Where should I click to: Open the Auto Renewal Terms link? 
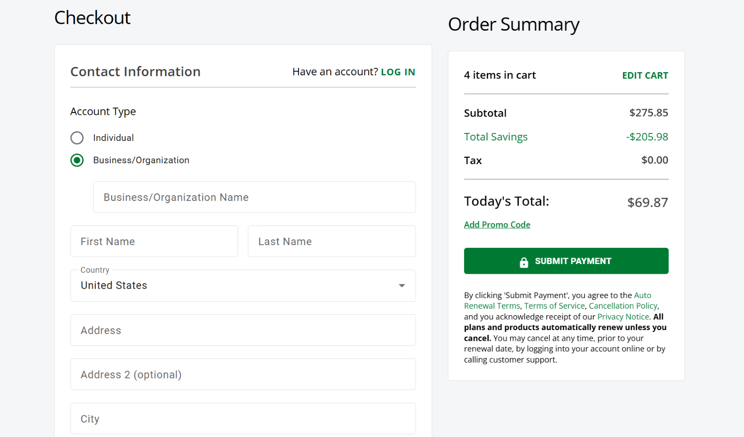pyautogui.click(x=492, y=306)
